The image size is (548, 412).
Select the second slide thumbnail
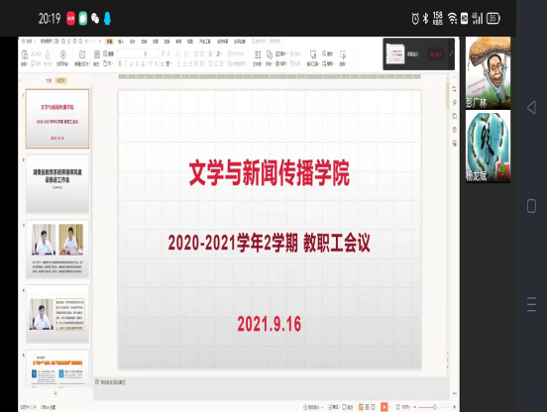pyautogui.click(x=57, y=184)
